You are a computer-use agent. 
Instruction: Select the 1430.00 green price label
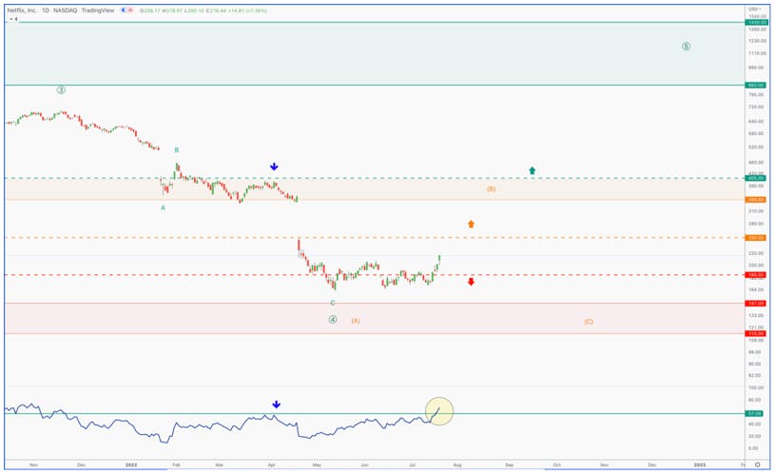756,23
